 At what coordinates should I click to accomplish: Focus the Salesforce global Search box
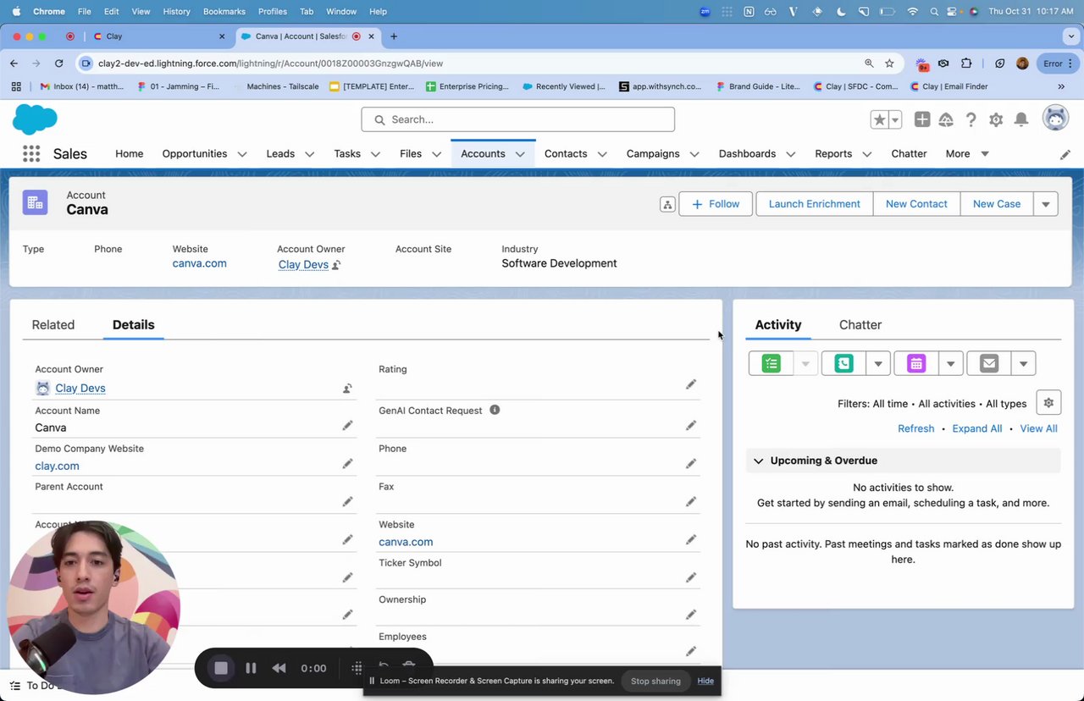coord(518,119)
